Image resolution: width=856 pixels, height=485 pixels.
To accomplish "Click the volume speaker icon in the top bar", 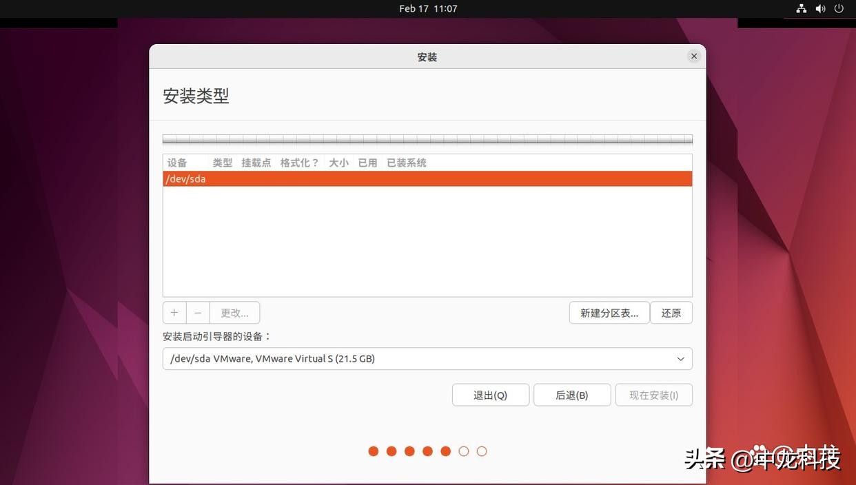I will click(x=819, y=7).
